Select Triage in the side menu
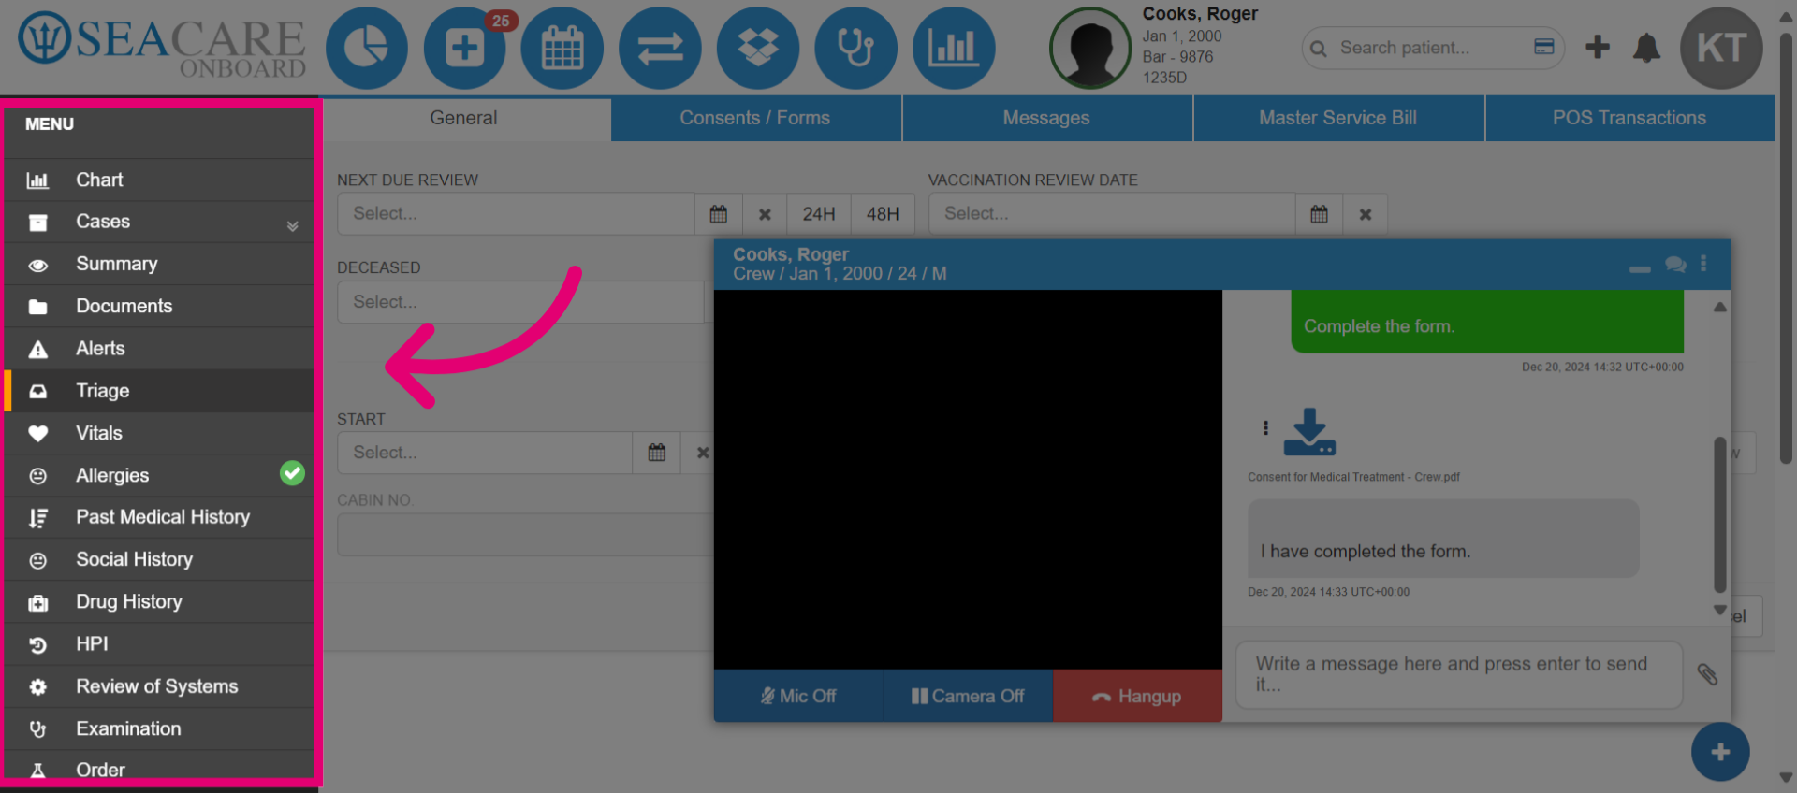Viewport: 1797px width, 793px height. (159, 391)
